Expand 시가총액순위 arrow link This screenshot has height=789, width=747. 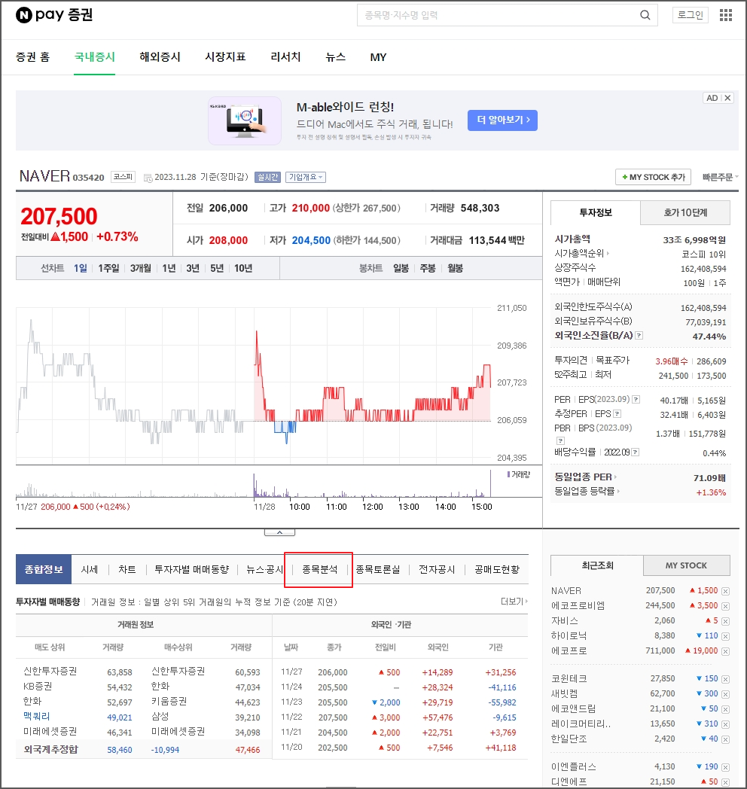582,254
